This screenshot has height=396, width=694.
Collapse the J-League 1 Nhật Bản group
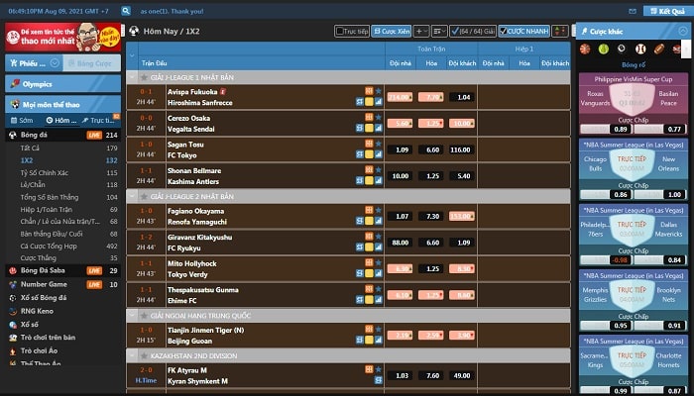point(132,77)
